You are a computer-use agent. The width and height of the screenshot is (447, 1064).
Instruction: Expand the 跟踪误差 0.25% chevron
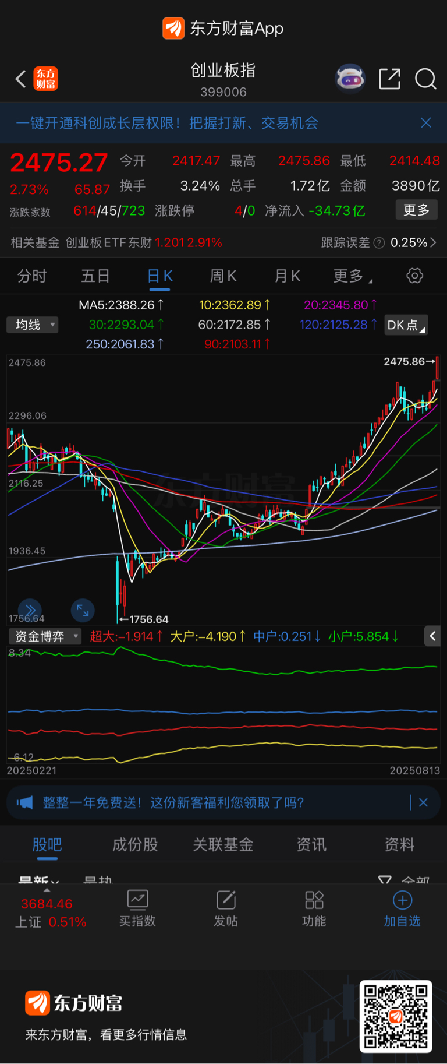(x=433, y=242)
